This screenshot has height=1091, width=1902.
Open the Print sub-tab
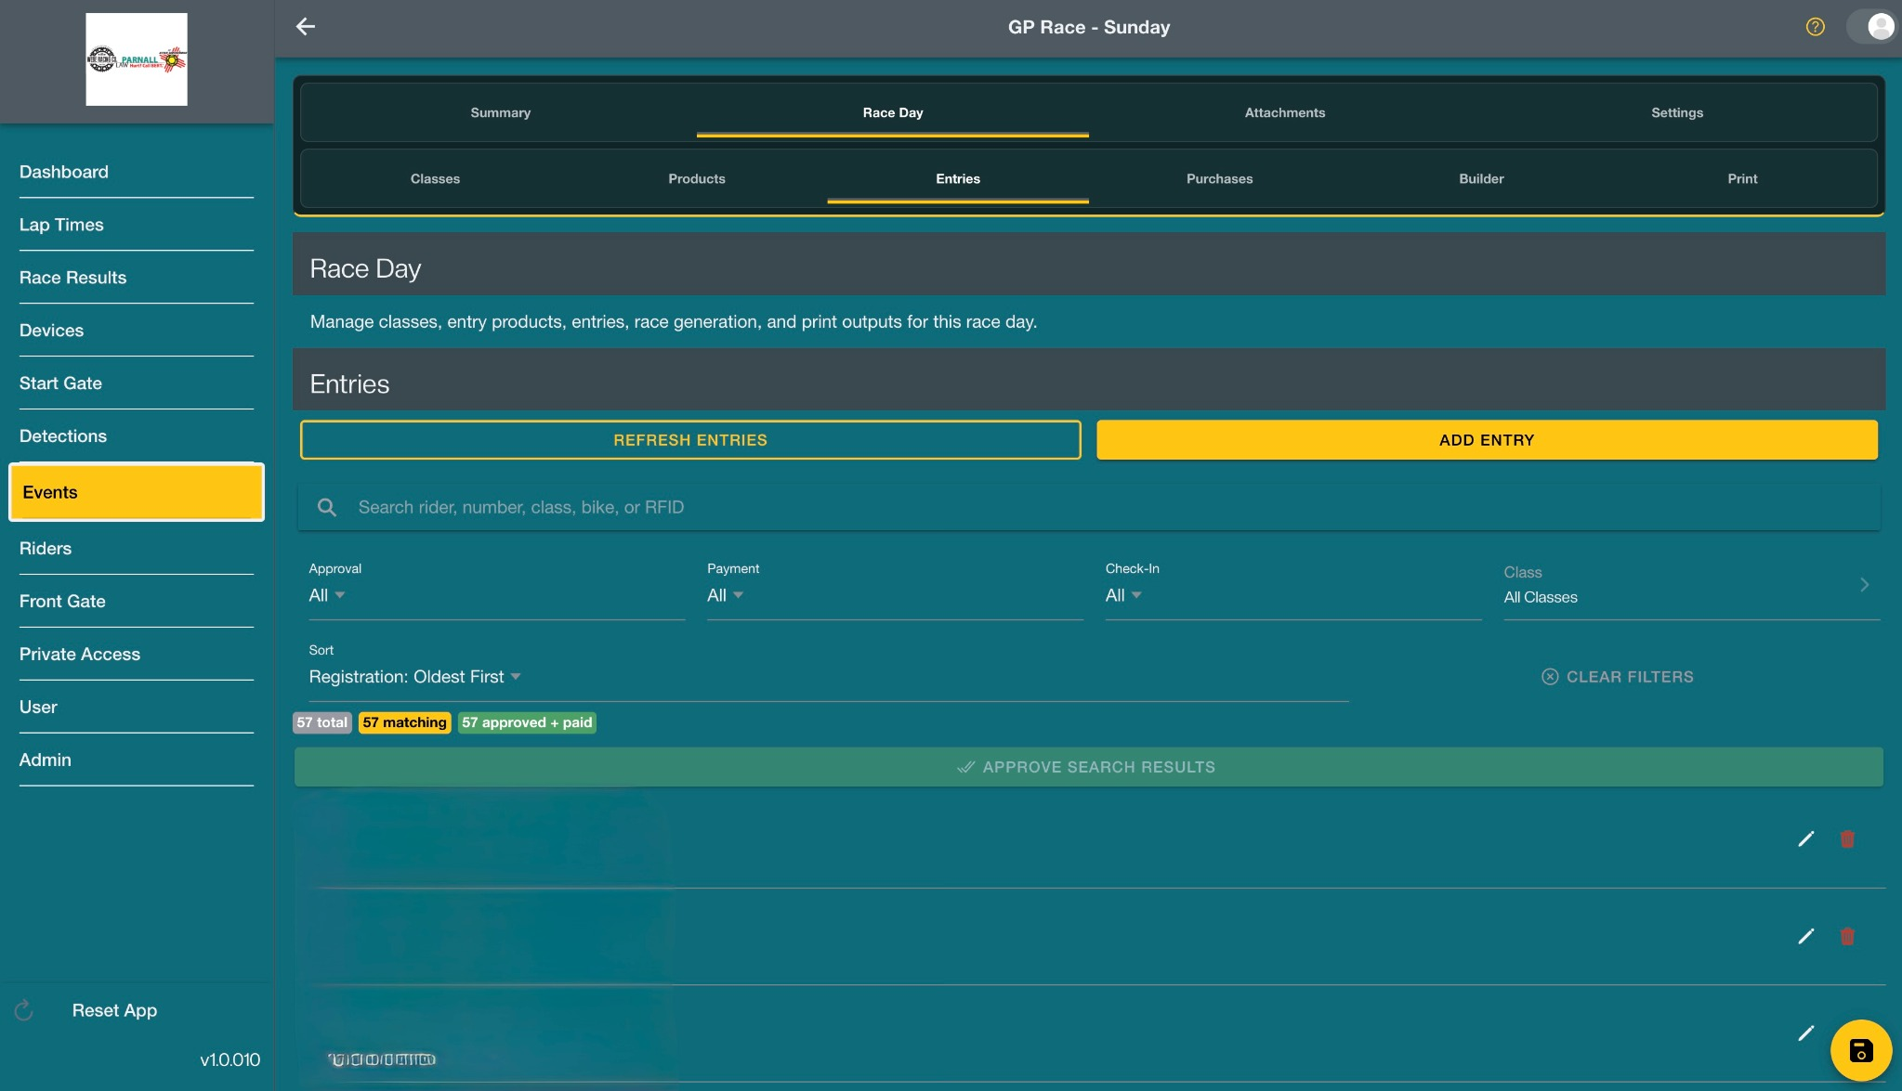1742,178
